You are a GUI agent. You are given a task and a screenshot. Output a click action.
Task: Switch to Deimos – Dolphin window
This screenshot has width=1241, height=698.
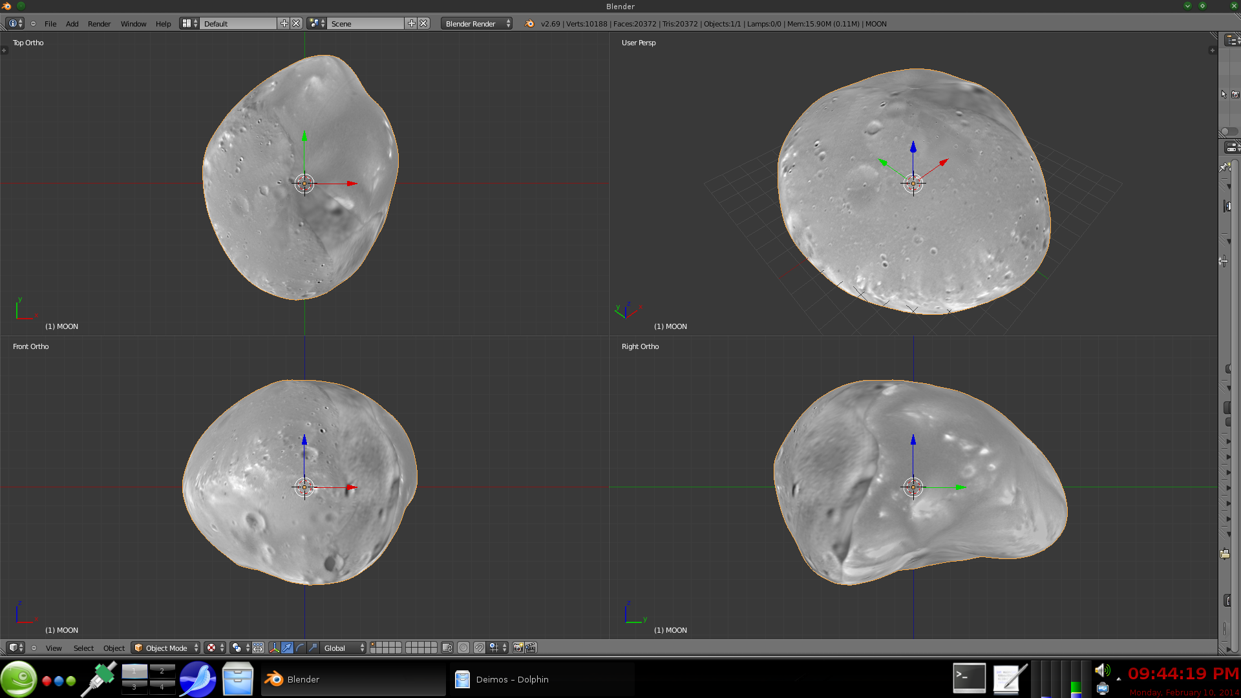(542, 679)
